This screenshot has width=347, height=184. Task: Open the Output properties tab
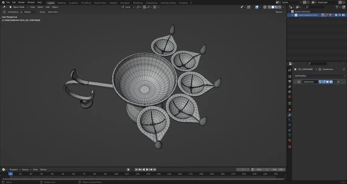coord(289,82)
